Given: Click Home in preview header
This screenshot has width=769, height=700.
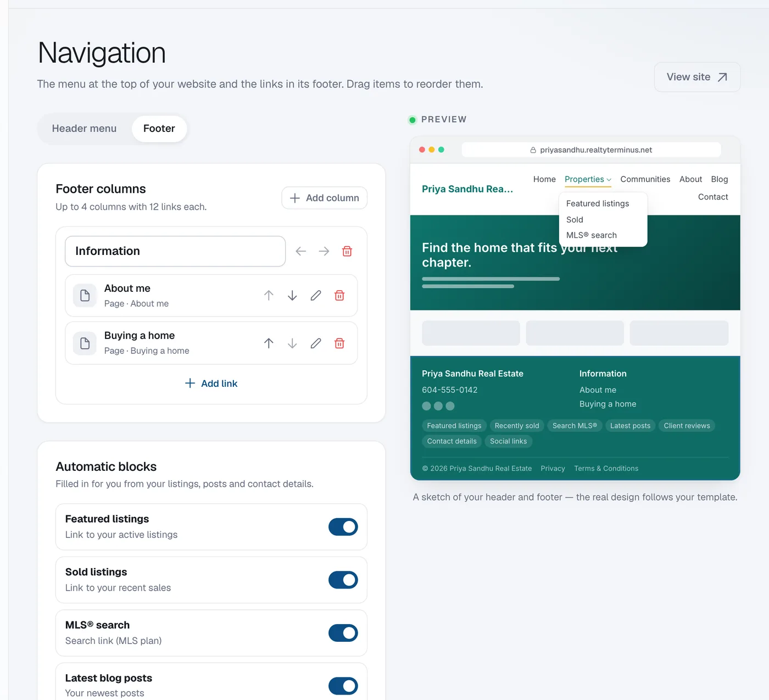Looking at the screenshot, I should (544, 179).
